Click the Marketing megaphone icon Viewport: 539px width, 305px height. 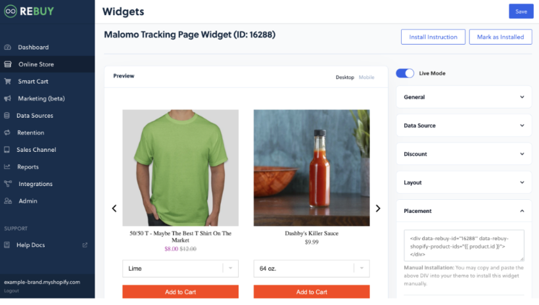click(x=8, y=99)
